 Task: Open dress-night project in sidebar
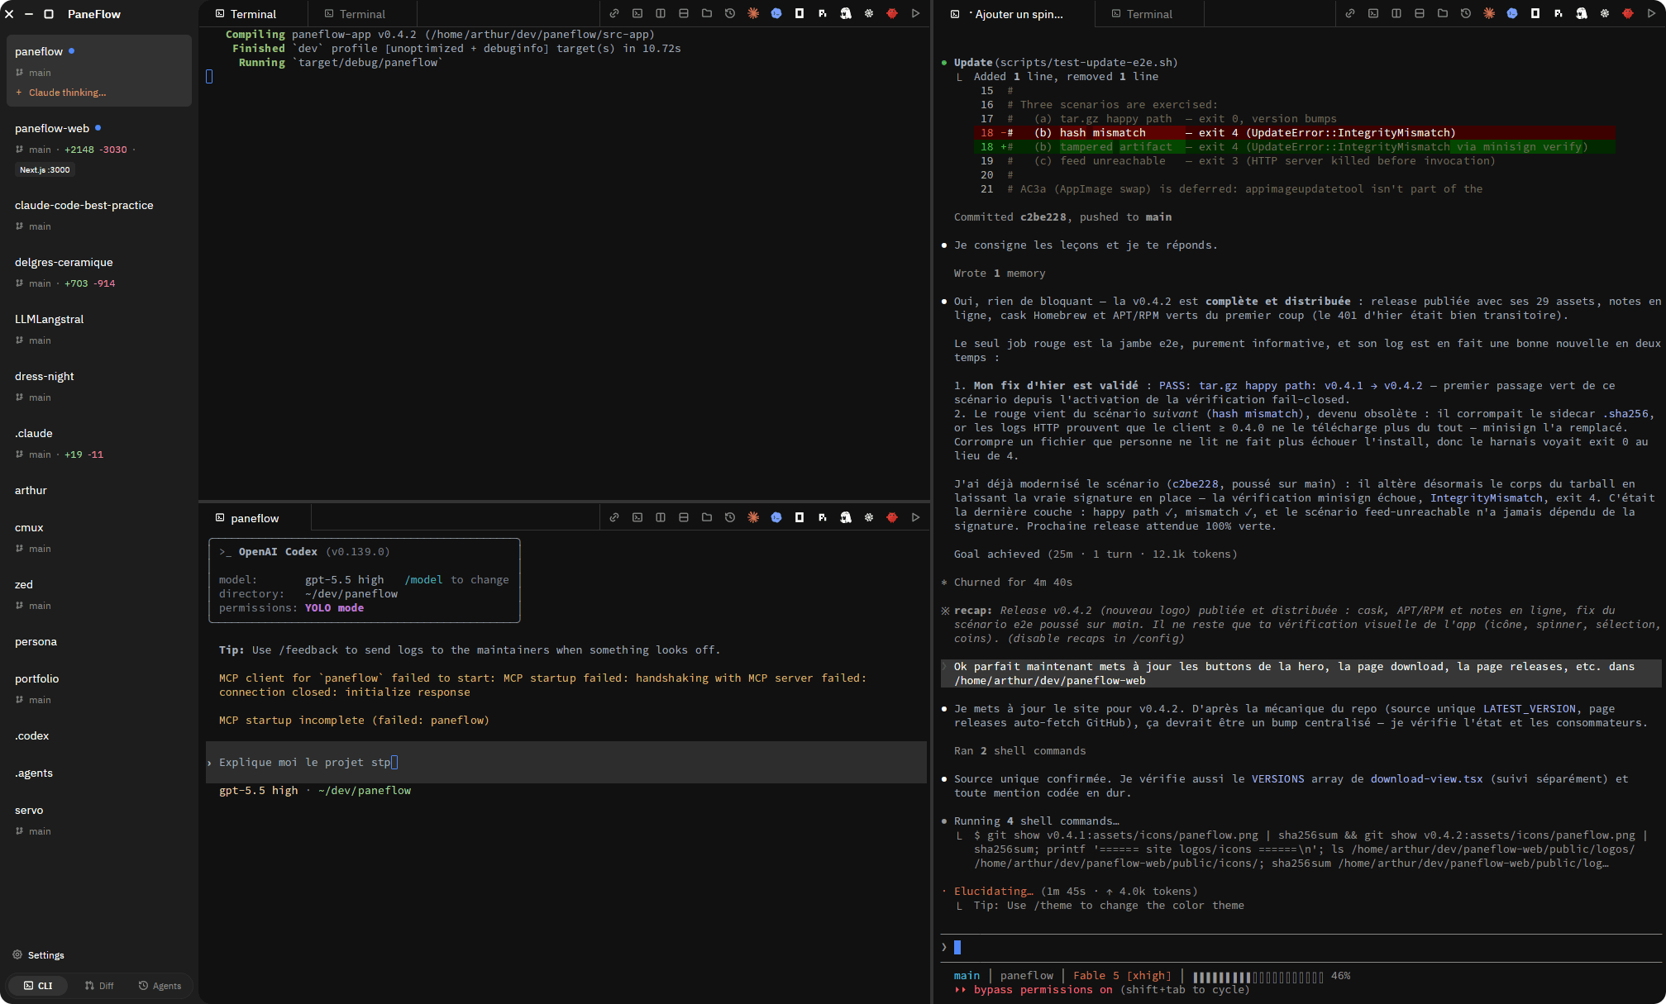click(x=99, y=386)
